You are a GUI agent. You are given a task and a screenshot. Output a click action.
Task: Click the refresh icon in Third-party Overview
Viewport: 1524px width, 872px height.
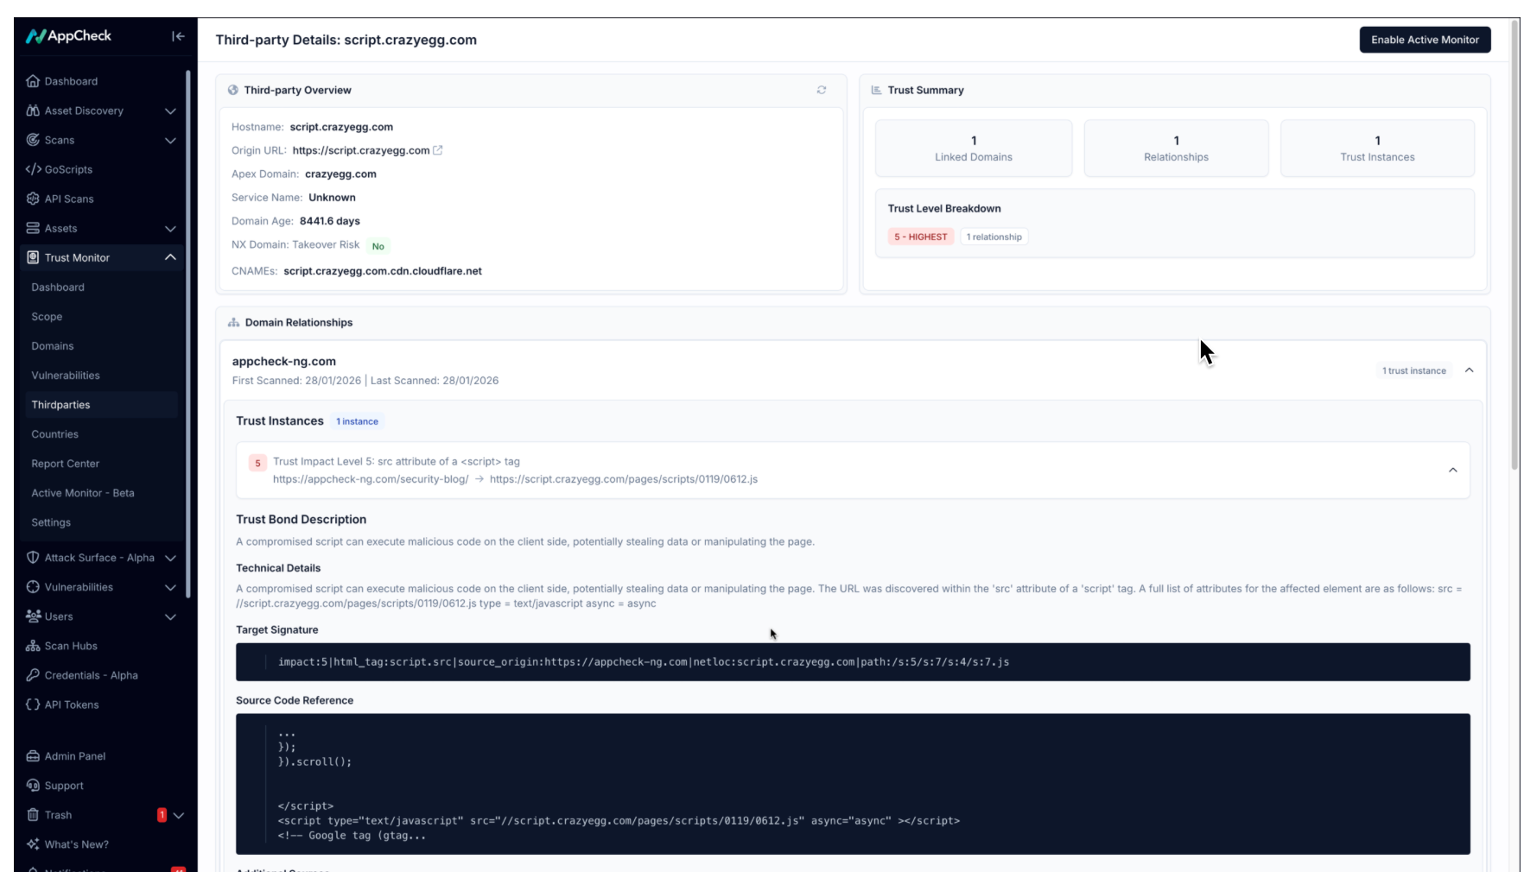coord(821,90)
